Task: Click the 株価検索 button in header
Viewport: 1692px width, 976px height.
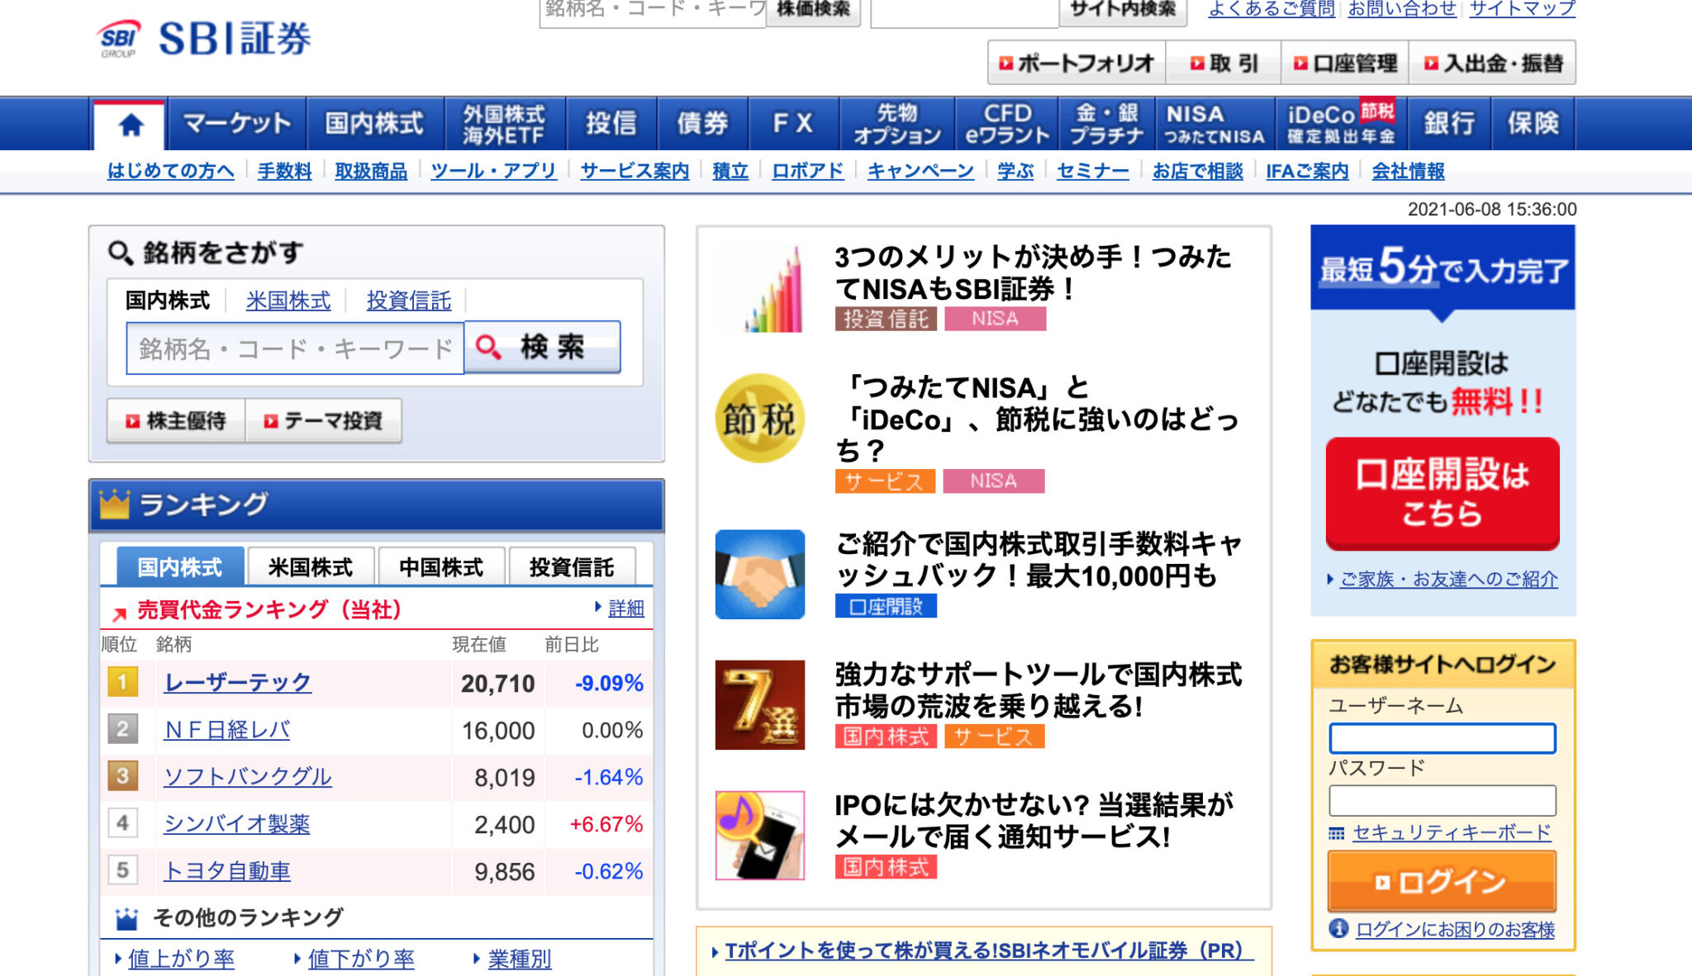Action: point(813,10)
